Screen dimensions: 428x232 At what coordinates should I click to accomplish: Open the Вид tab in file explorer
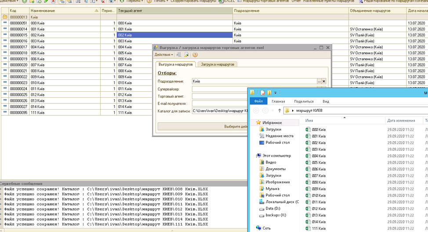pyautogui.click(x=326, y=101)
